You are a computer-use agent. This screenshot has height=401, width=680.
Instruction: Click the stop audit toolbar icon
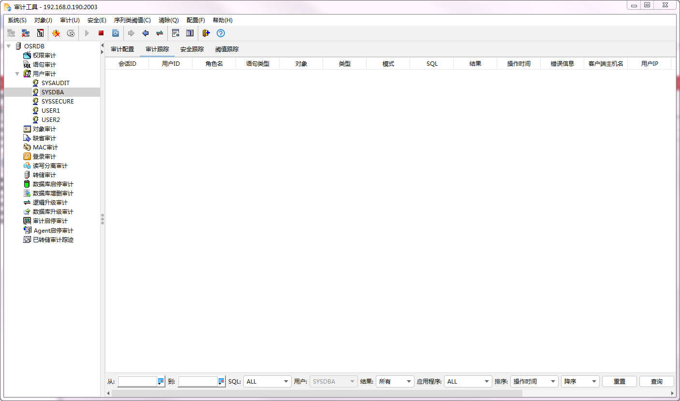click(x=101, y=33)
